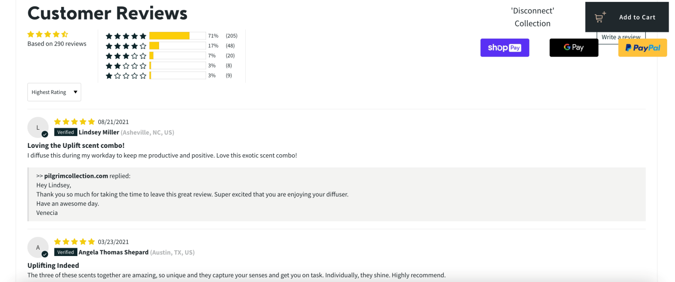
Task: Choose the Google Pay checkout button
Action: point(574,47)
